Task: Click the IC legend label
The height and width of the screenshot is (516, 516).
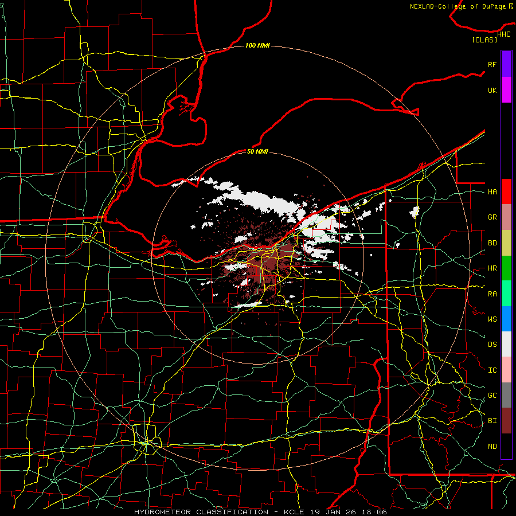Action: pyautogui.click(x=492, y=370)
